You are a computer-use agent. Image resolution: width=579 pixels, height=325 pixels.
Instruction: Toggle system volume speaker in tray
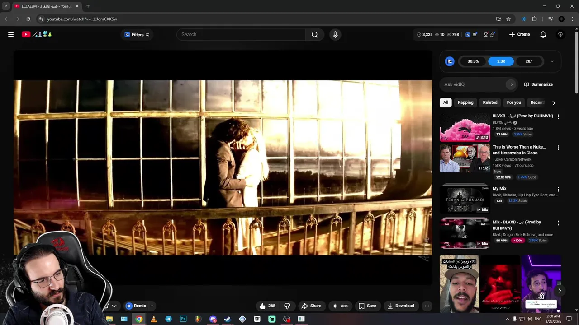point(529,319)
